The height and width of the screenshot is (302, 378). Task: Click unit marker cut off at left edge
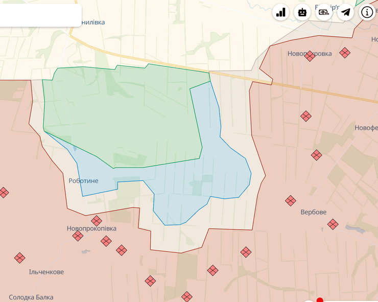[3, 193]
